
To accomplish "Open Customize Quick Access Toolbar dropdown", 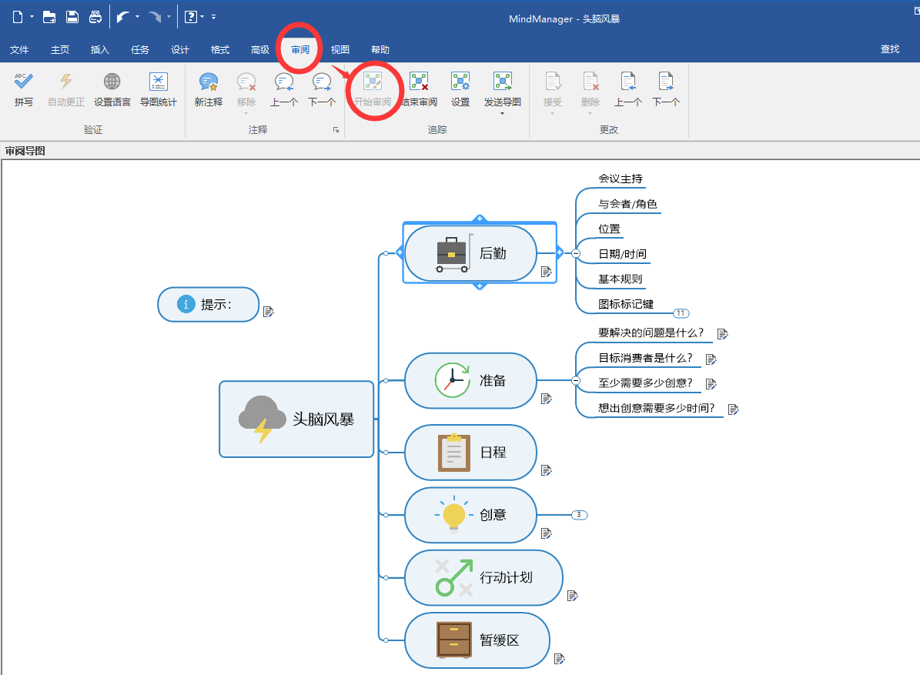I will pyautogui.click(x=213, y=17).
